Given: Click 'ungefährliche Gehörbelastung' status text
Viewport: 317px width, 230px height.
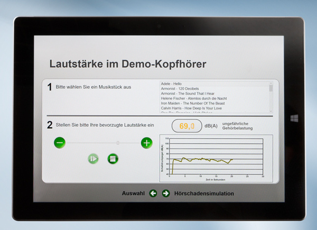Looking at the screenshot, I should [x=237, y=126].
